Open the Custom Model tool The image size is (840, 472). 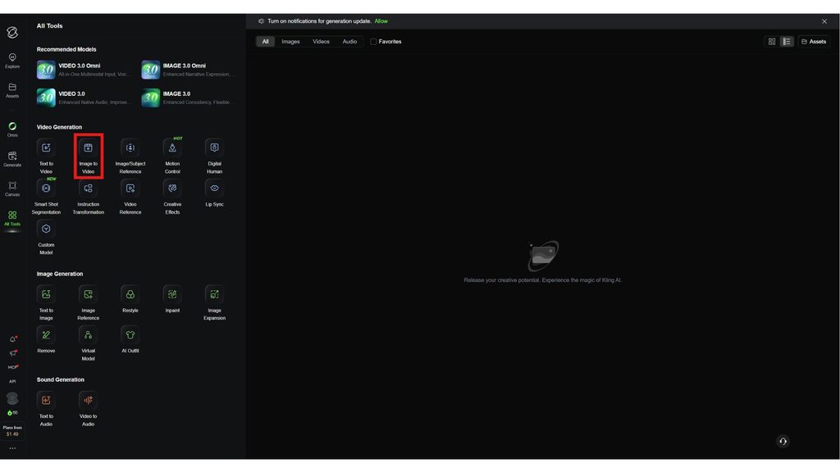coord(46,238)
